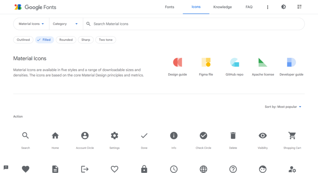Select the Check Circle icon
Screen dimensions: 318x173
(203, 136)
